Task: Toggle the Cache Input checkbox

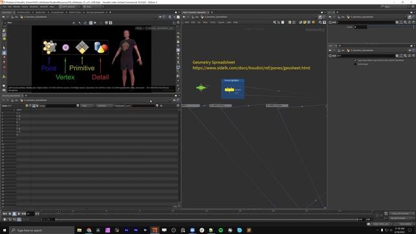Action: tap(356, 64)
